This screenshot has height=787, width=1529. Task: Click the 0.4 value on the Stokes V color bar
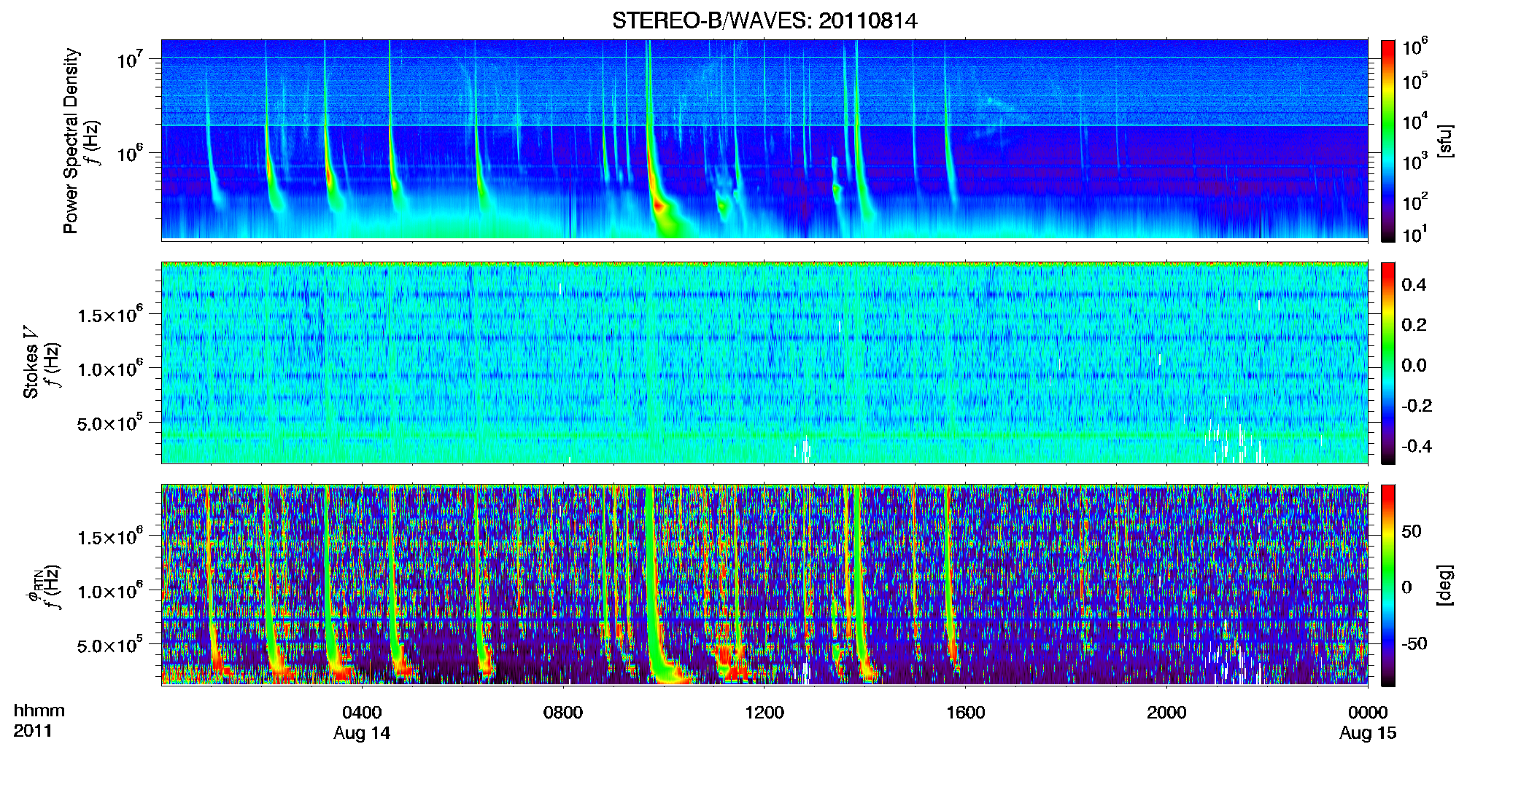1414,285
